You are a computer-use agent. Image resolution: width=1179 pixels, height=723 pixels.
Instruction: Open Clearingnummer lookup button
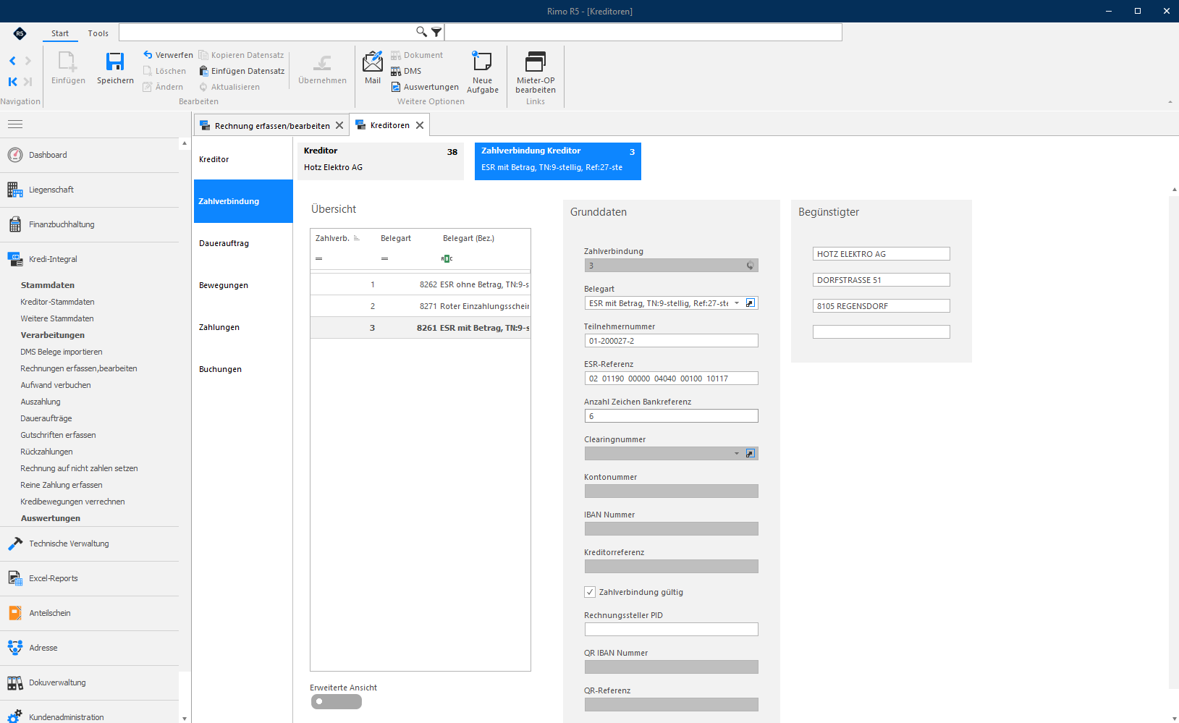coord(751,454)
